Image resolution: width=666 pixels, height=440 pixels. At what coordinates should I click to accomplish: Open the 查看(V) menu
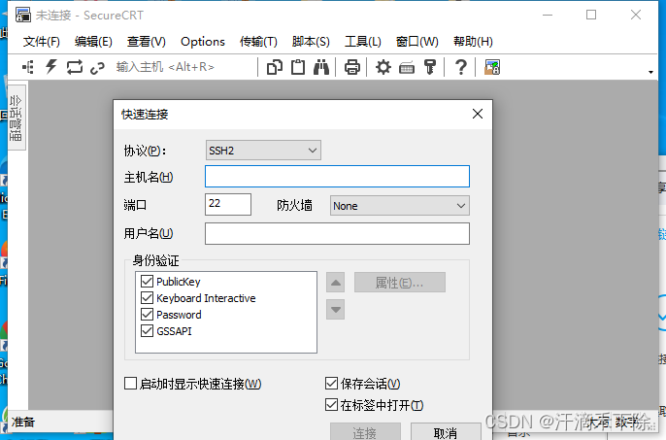click(146, 42)
